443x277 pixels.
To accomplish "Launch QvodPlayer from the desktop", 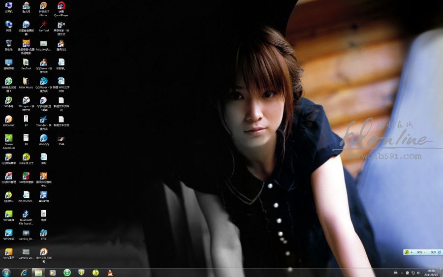I will (x=61, y=6).
